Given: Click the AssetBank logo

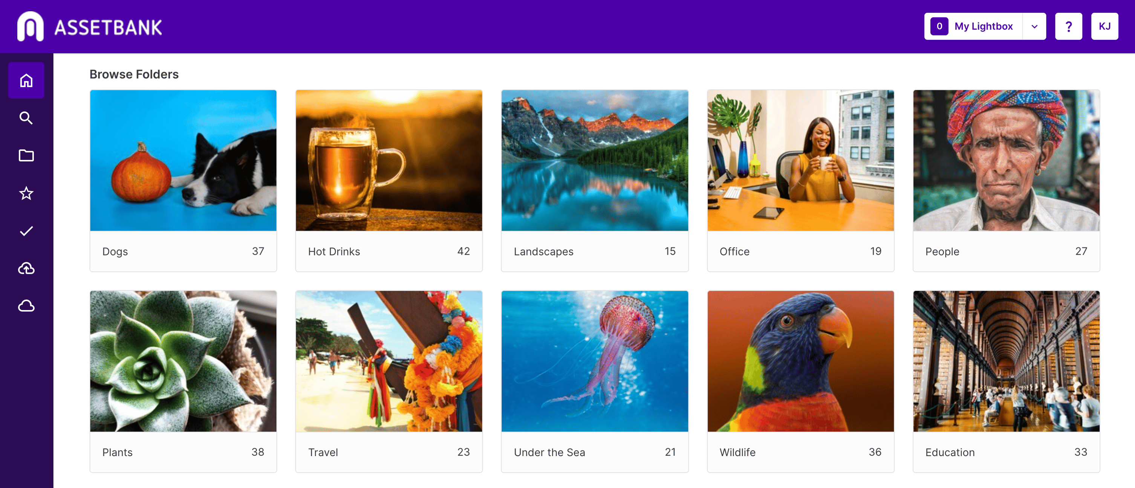Looking at the screenshot, I should pyautogui.click(x=89, y=26).
